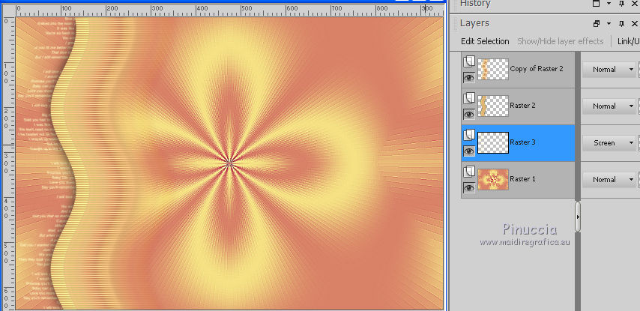Collapse the palettes with the side arrow handle
640x311 pixels.
pyautogui.click(x=578, y=217)
